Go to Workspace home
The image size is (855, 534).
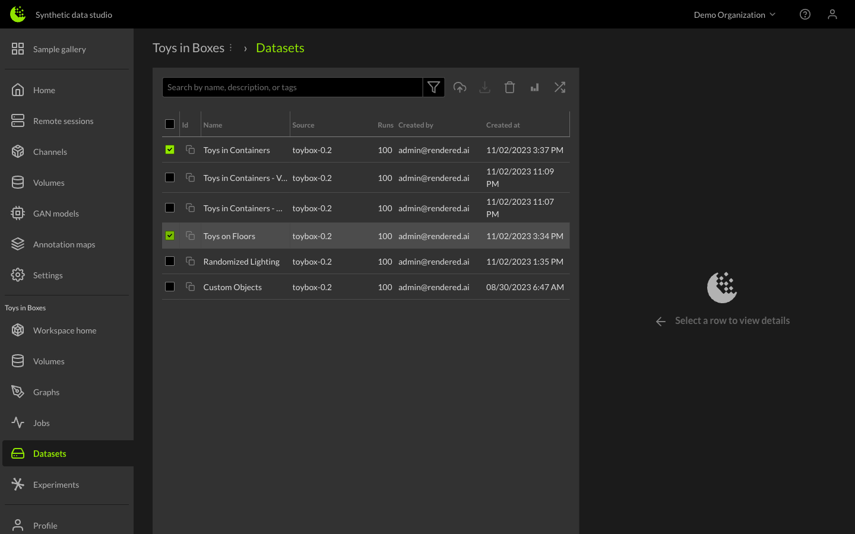tap(65, 330)
